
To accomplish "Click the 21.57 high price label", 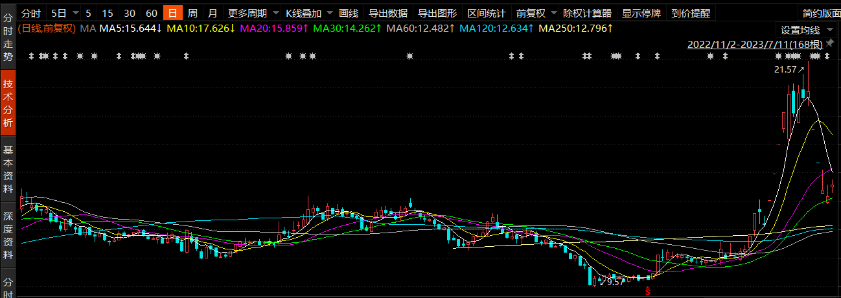I will (x=785, y=69).
